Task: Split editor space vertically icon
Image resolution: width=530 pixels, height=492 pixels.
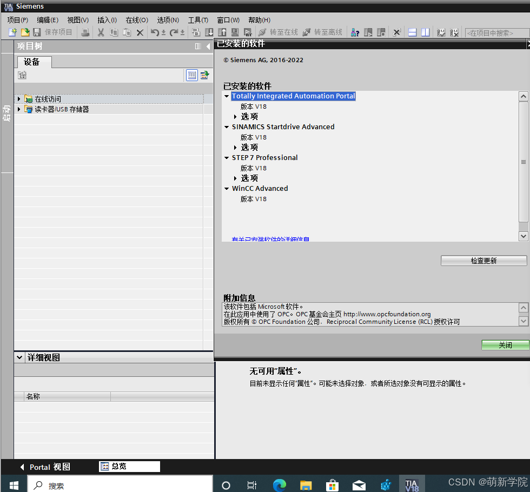Action: coord(425,32)
